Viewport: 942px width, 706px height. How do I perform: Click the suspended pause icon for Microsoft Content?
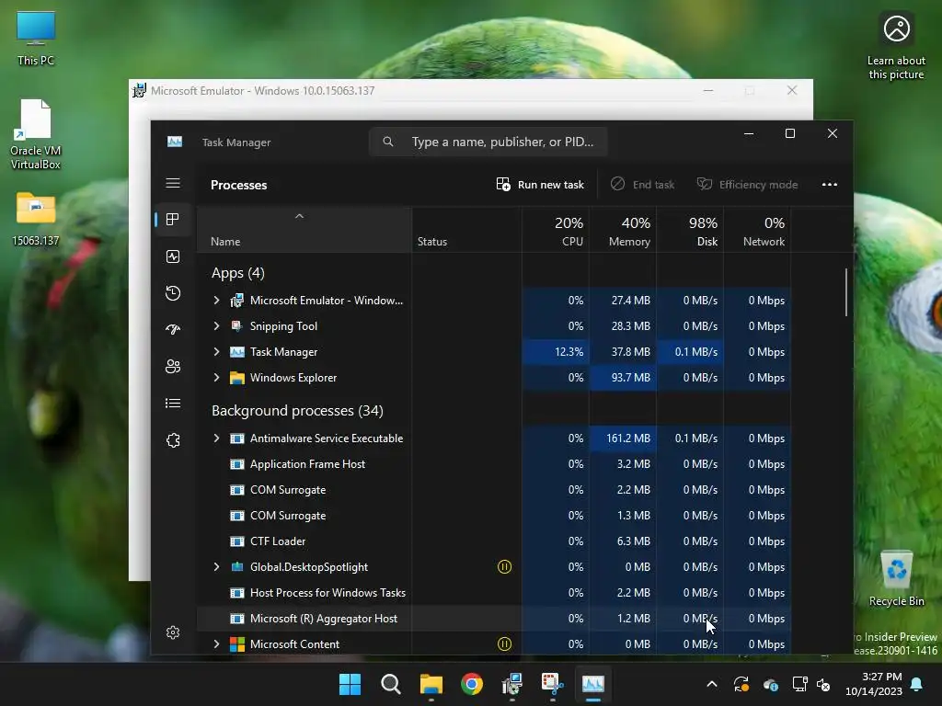505,644
